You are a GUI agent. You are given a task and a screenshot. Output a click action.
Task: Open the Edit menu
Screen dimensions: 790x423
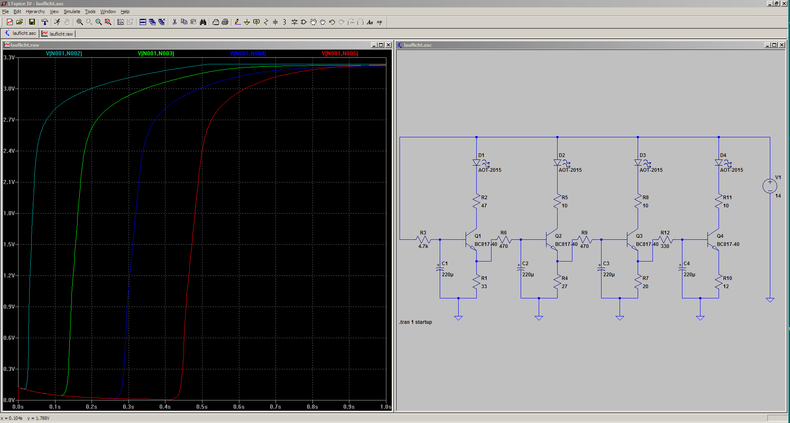coord(17,11)
